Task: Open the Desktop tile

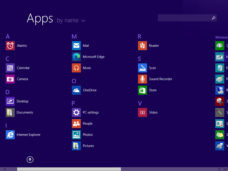Action: [10, 101]
